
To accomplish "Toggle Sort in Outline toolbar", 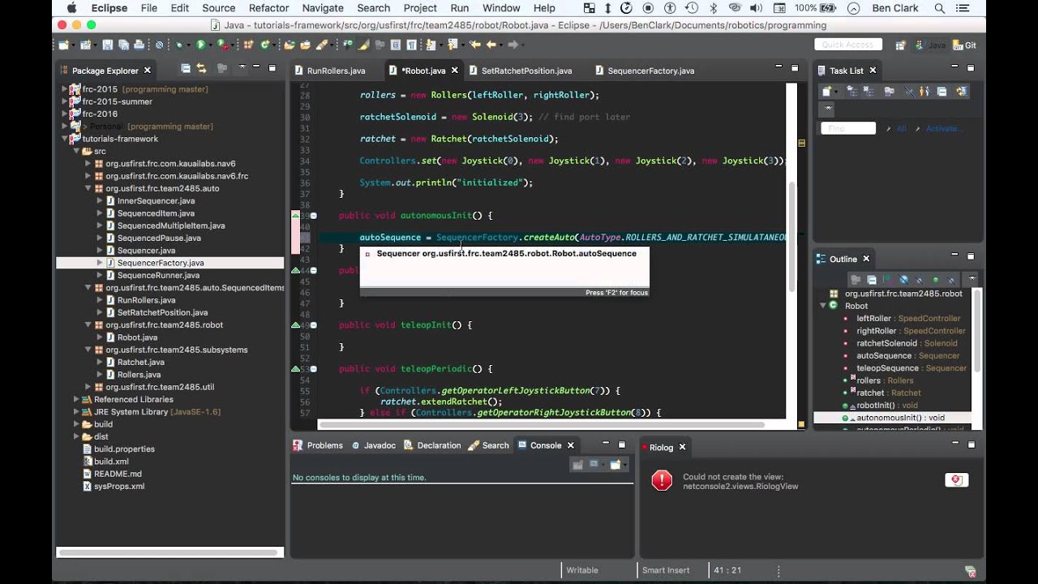I will click(x=887, y=280).
